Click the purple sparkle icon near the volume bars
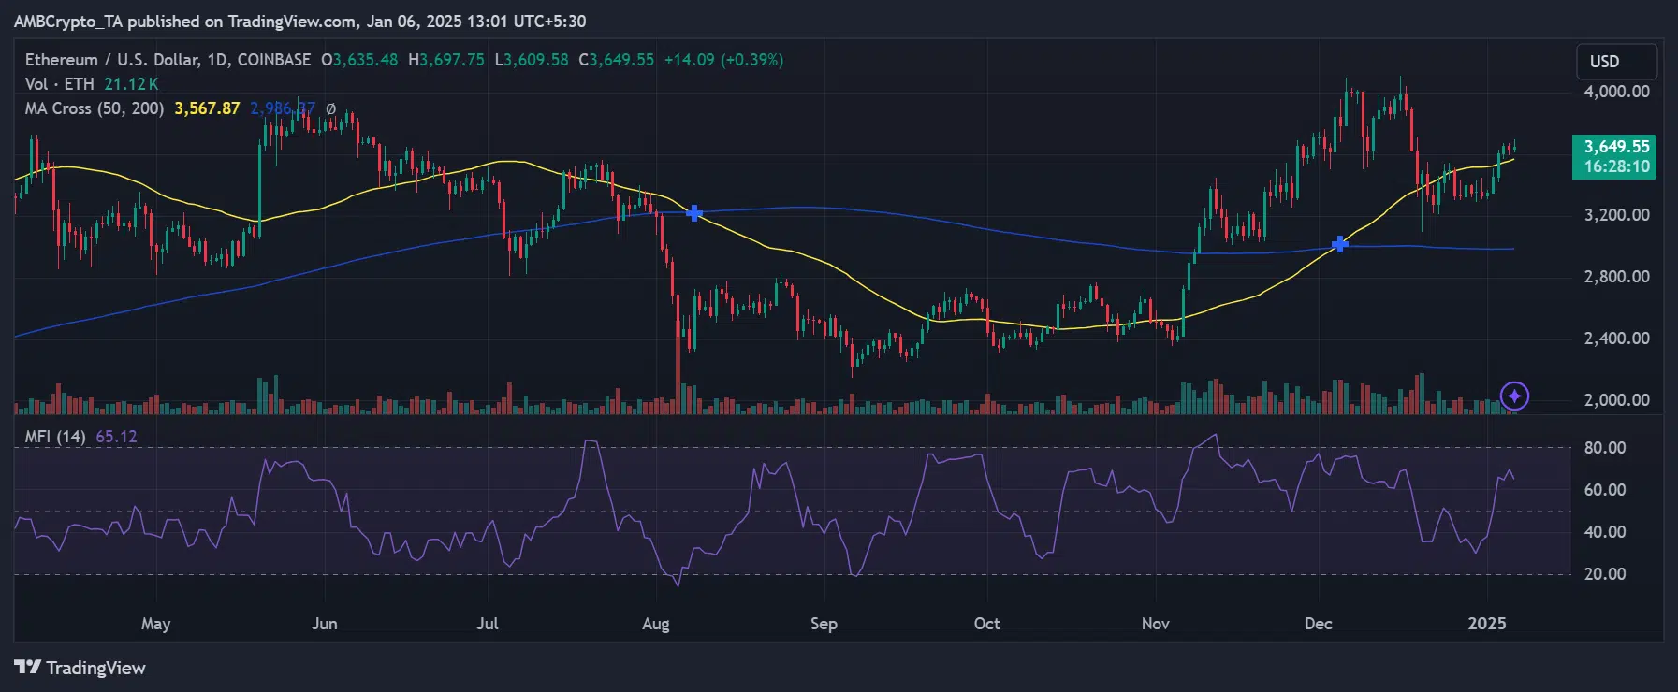1678x692 pixels. (1514, 396)
